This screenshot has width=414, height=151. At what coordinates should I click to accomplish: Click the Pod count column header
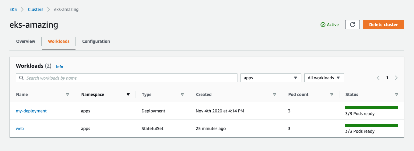point(298,94)
